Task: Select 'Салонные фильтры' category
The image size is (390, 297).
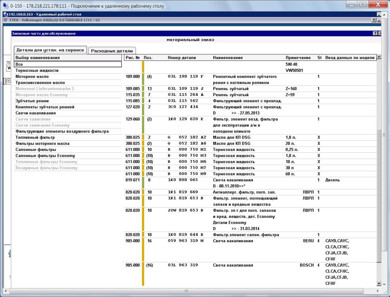Action: tap(68, 149)
